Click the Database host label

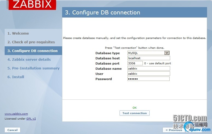click(x=108, y=58)
